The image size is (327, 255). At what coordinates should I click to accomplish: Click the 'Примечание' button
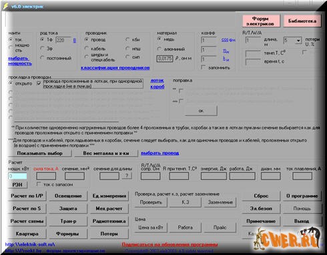tap(261, 221)
